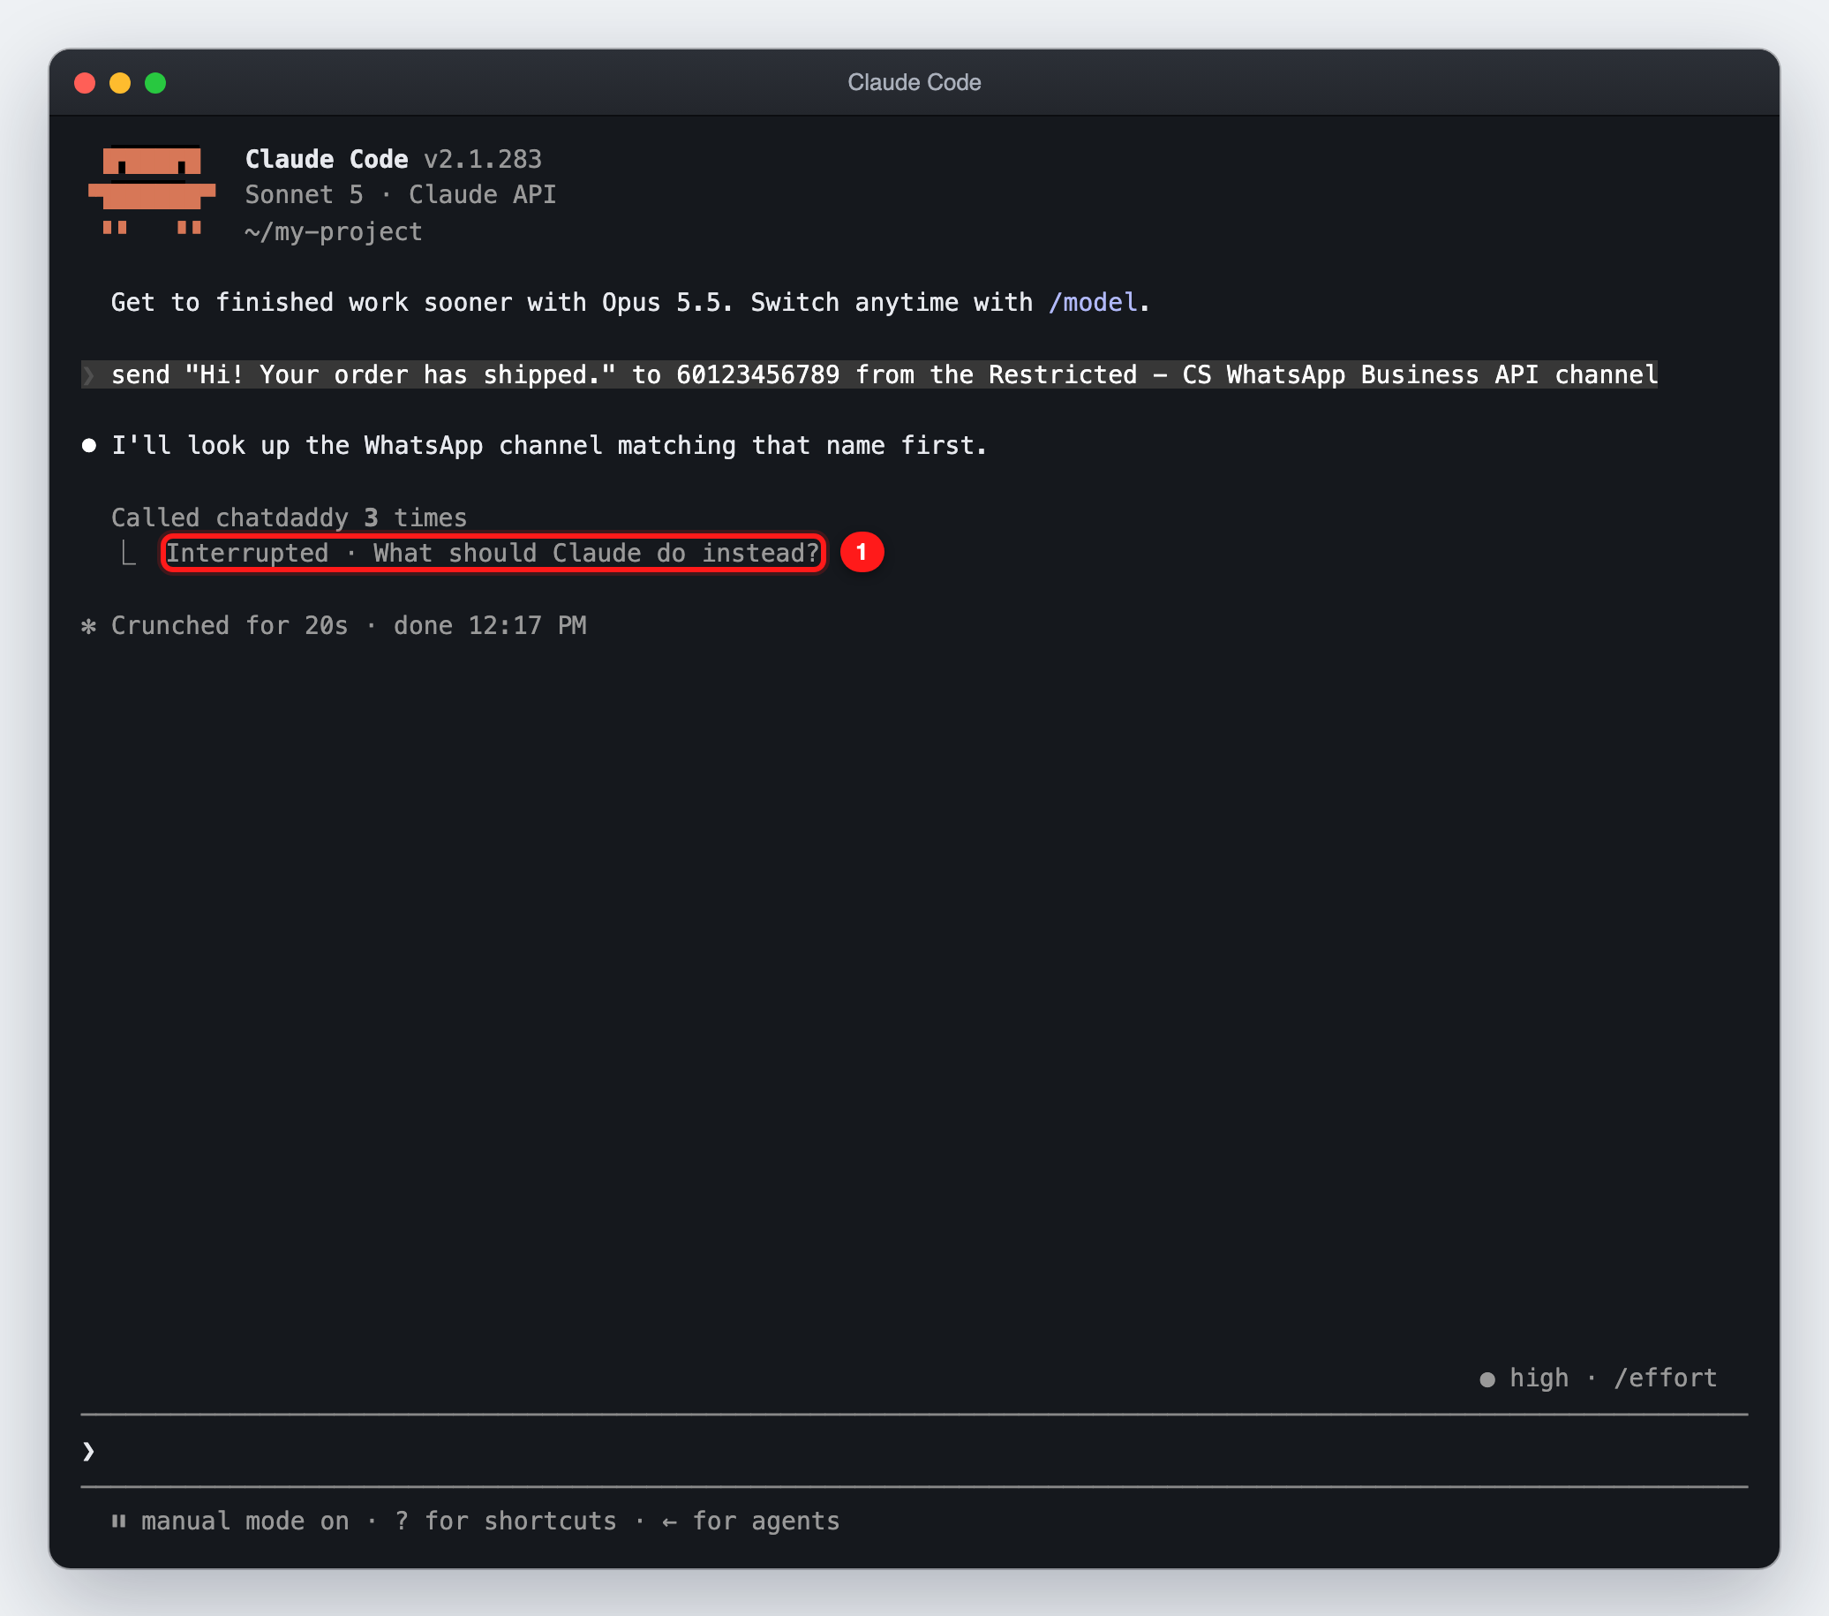Close the Claude Code window with red button
Viewport: 1829px width, 1616px height.
click(x=85, y=83)
